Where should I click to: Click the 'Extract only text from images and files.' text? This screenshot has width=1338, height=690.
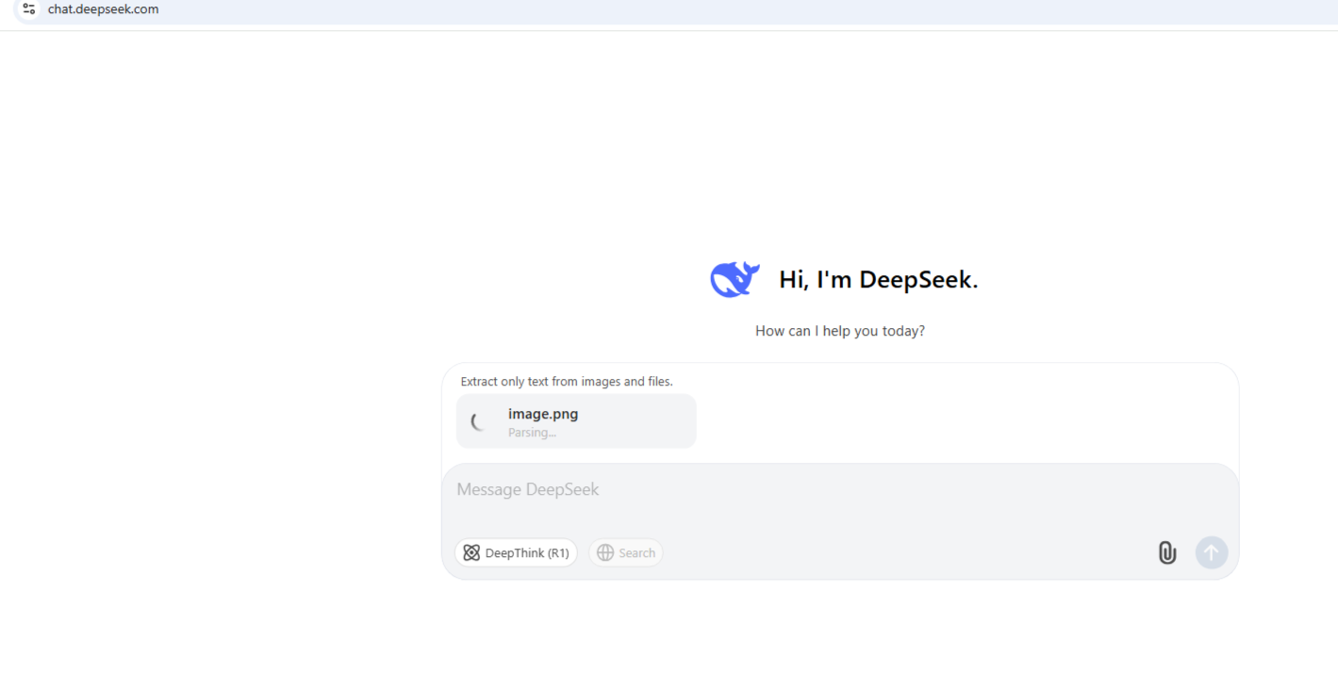567,382
